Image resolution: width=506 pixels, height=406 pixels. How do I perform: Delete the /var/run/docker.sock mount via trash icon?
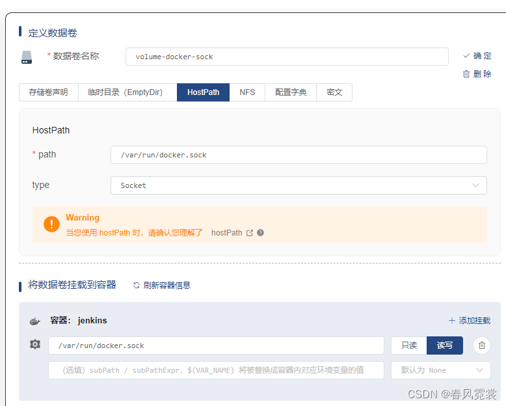point(482,345)
